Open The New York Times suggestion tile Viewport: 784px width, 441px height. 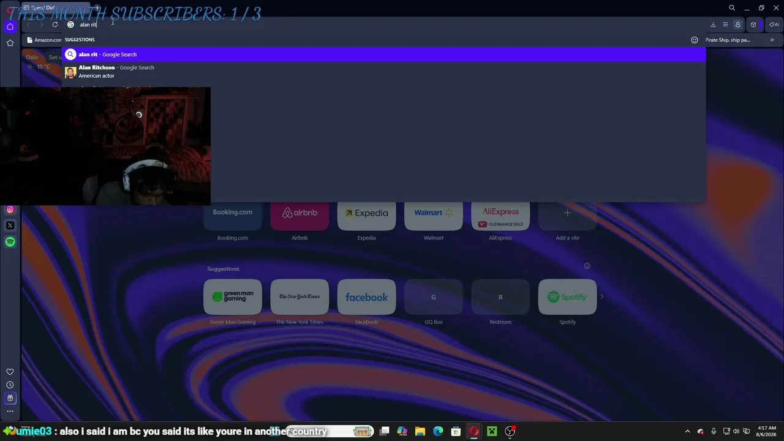tap(300, 297)
